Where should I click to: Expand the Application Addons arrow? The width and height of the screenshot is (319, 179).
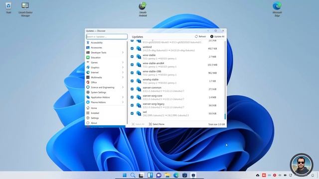[123, 97]
